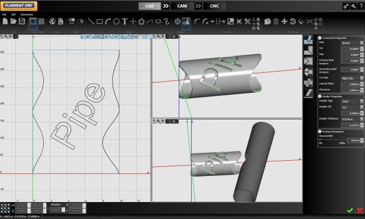Open the Role dropdown showing Branch
The height and width of the screenshot is (219, 365).
[x=352, y=43]
